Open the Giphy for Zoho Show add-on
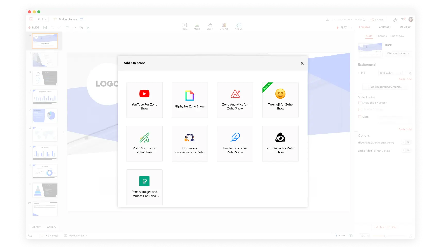 [190, 100]
